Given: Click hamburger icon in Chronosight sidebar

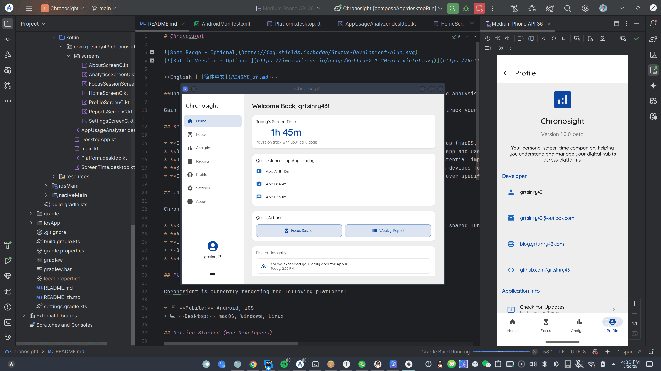Looking at the screenshot, I should pos(213,275).
